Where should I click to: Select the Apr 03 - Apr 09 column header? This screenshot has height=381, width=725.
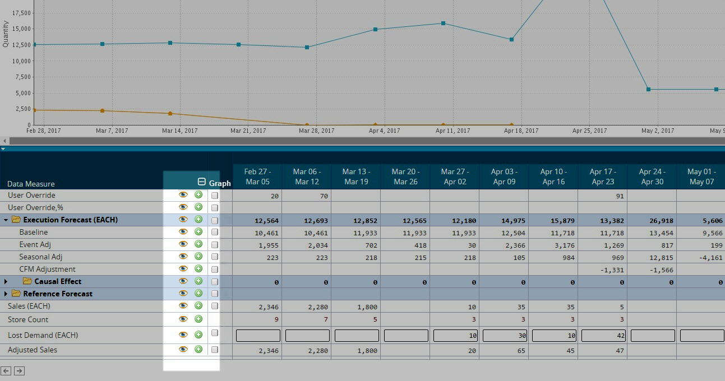[504, 176]
